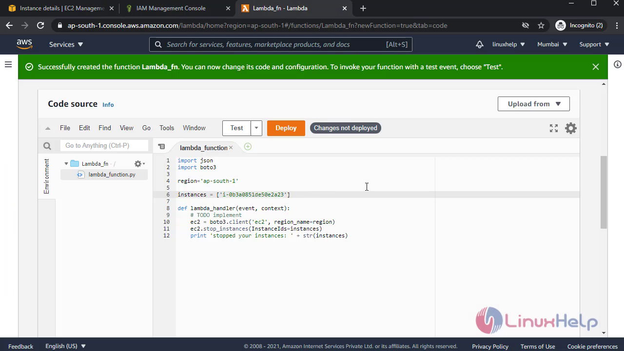Expand the linuxhelp account menu
This screenshot has height=351, width=624.
508,44
